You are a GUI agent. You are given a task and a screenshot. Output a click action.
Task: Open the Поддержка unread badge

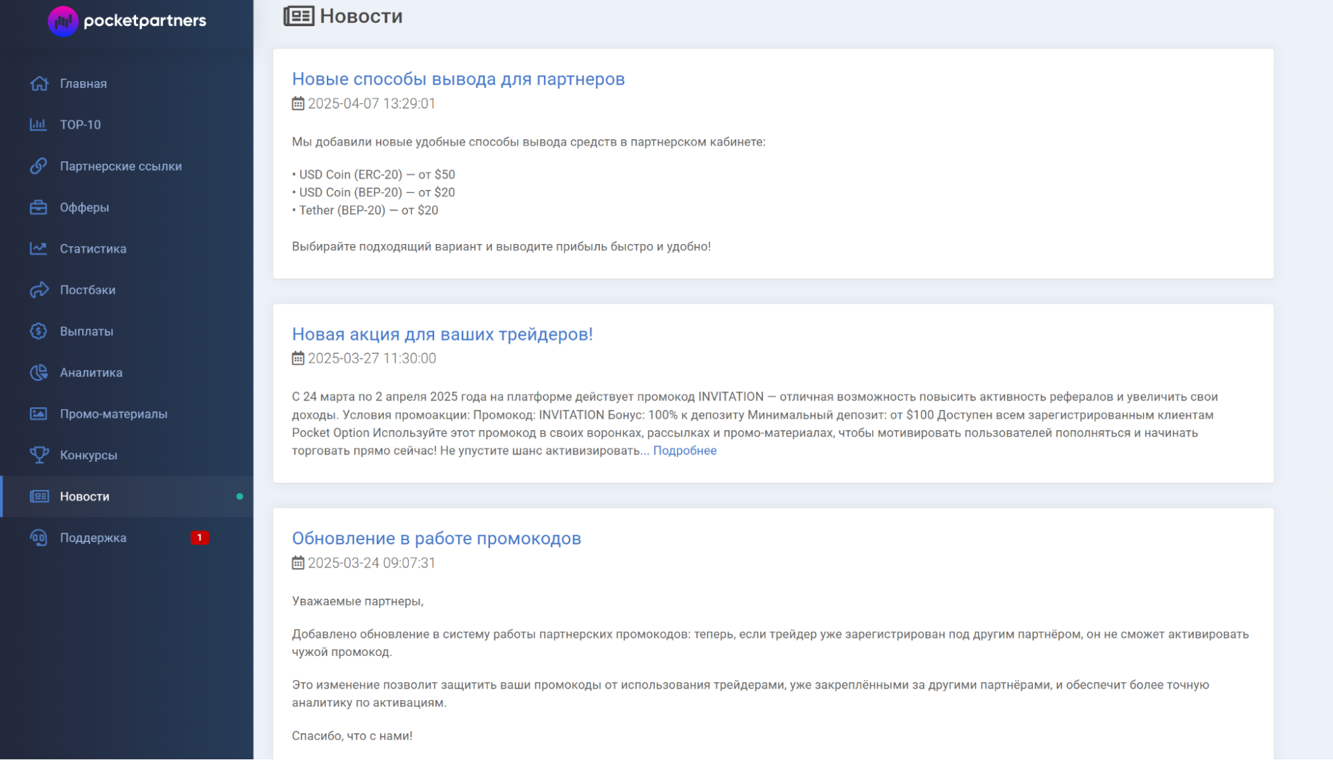pos(199,538)
